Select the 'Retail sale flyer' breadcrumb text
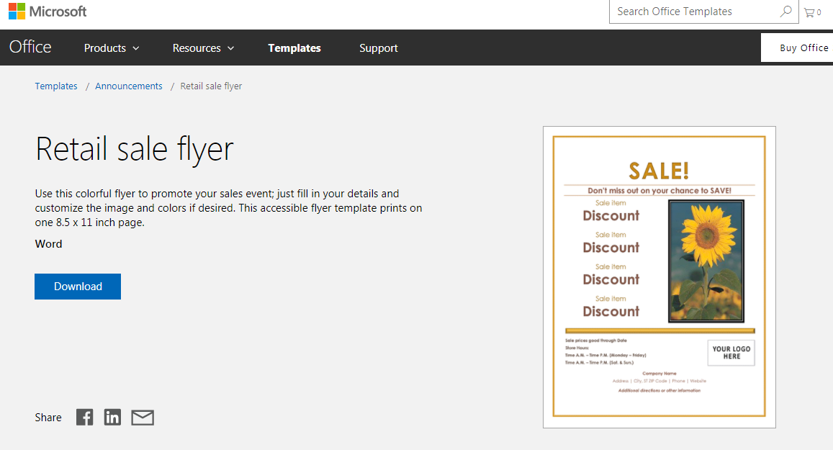This screenshot has height=450, width=833. click(x=211, y=86)
